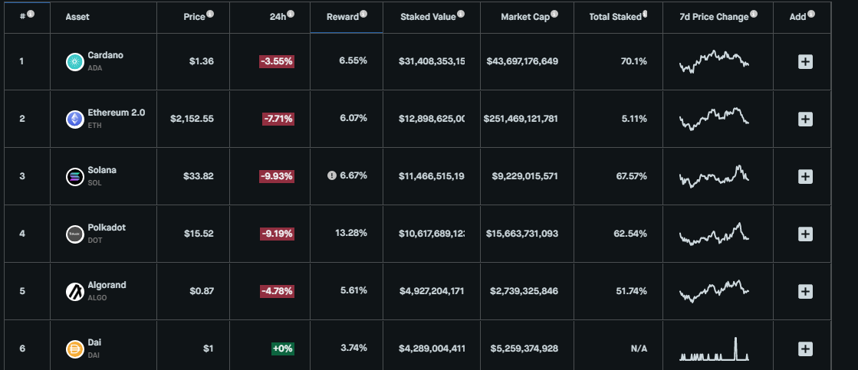Click Cardano's red -3.55% change badge
Viewport: 858px width, 370px height.
[277, 61]
